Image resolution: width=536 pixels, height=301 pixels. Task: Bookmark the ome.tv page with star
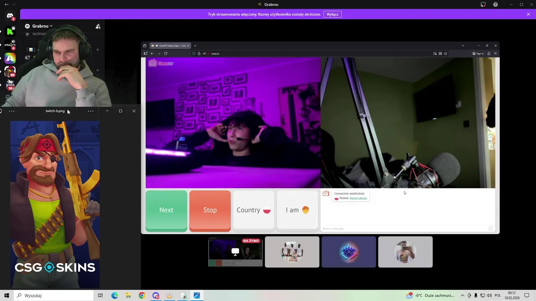point(446,54)
